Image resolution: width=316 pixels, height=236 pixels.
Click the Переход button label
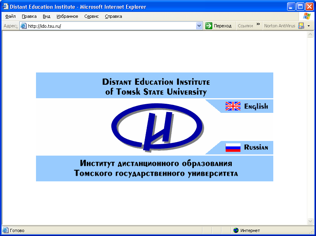point(223,26)
